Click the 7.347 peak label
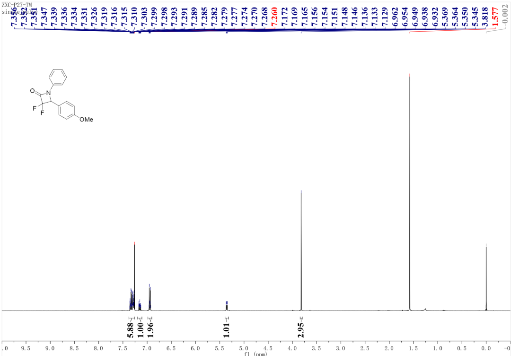Image resolution: width=511 pixels, height=356 pixels. (x=44, y=17)
